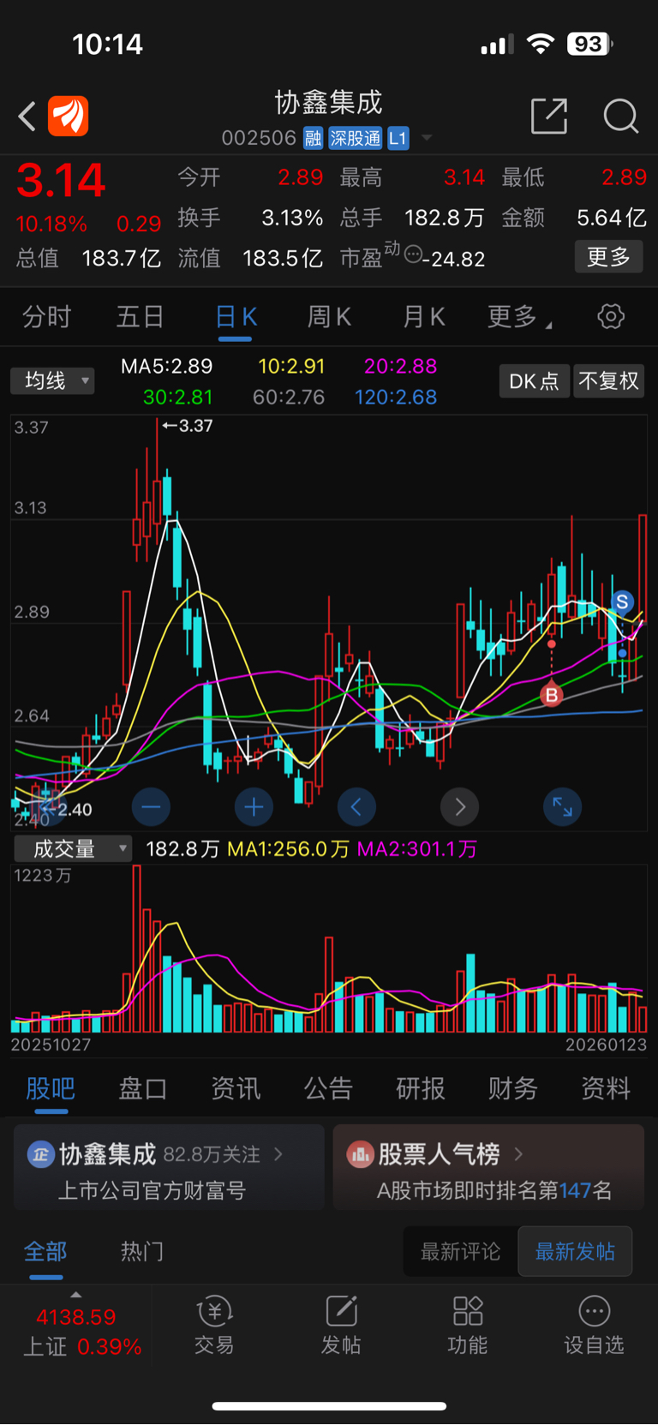Zoom in chart with plus button

tap(254, 806)
